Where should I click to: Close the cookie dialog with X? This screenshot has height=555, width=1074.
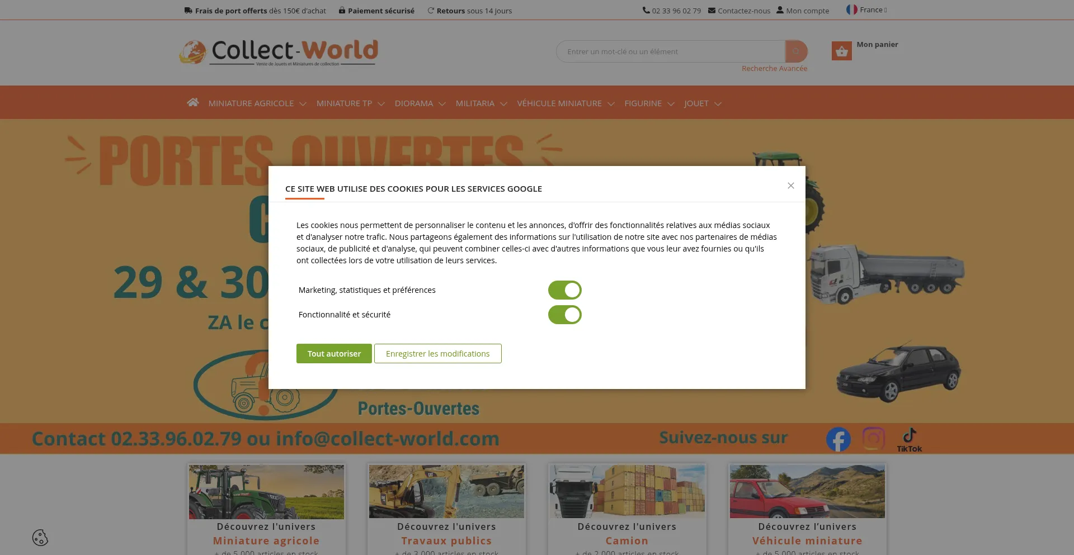[x=790, y=186]
